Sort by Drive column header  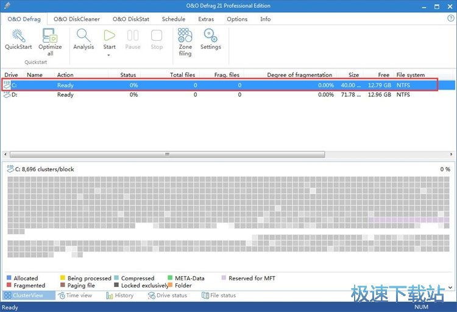tap(11, 75)
